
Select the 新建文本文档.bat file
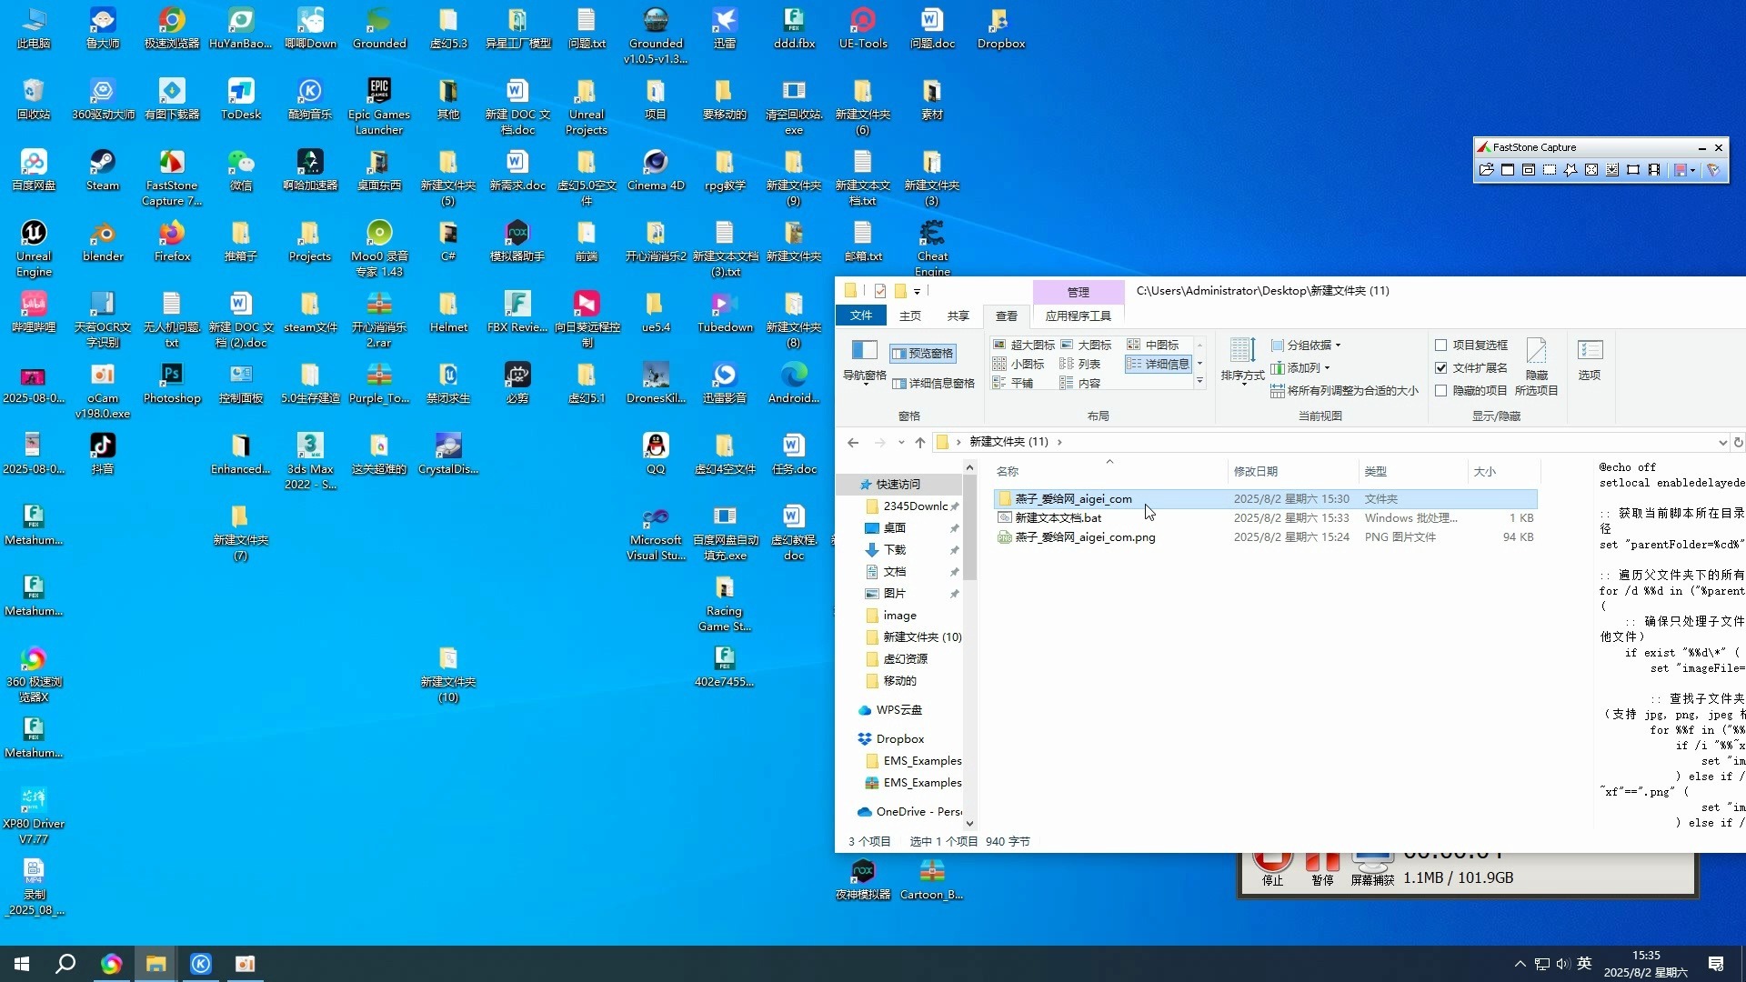(x=1058, y=518)
